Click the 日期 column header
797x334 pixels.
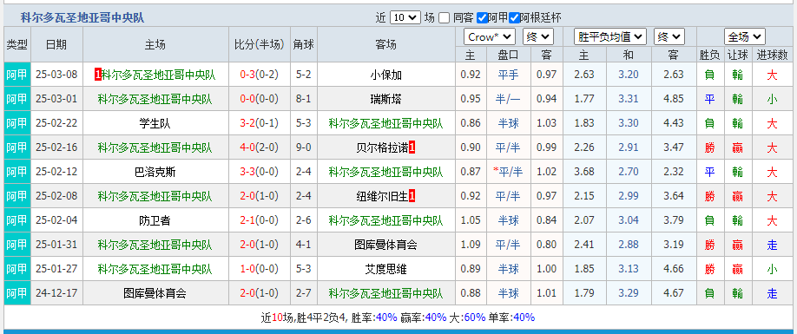(x=56, y=44)
